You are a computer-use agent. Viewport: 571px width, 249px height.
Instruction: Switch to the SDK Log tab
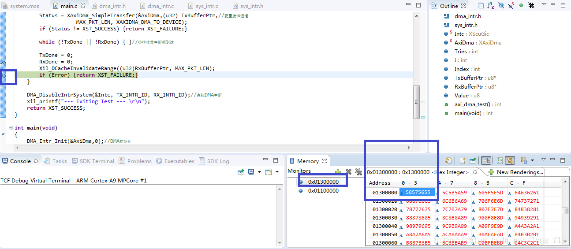pos(214,161)
